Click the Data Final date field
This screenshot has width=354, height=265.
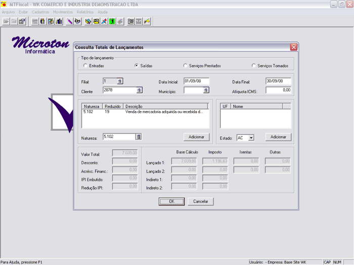pos(278,81)
